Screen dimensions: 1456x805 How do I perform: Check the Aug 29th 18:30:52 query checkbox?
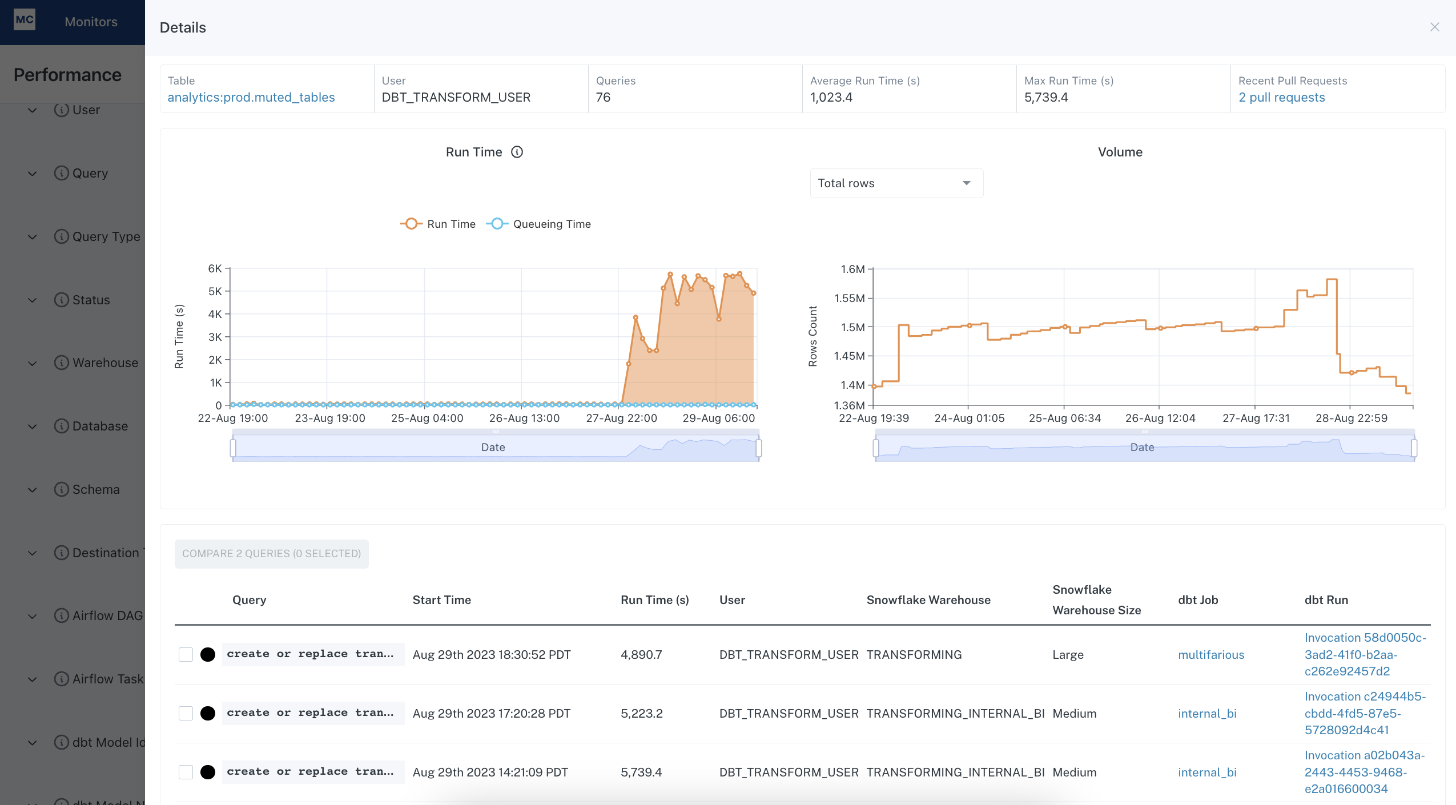click(186, 654)
